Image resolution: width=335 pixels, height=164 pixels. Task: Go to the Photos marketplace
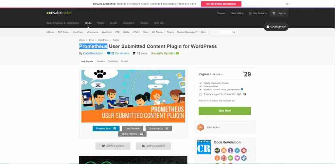(144, 23)
